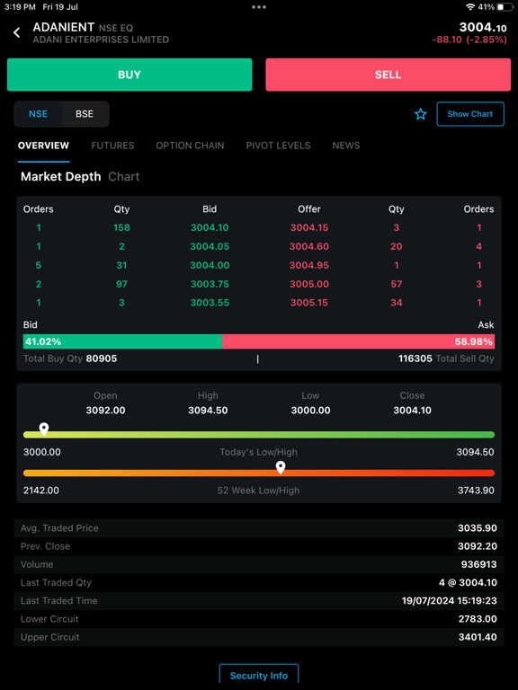Select offer price 3004.60
The width and height of the screenshot is (518, 690).
click(309, 246)
